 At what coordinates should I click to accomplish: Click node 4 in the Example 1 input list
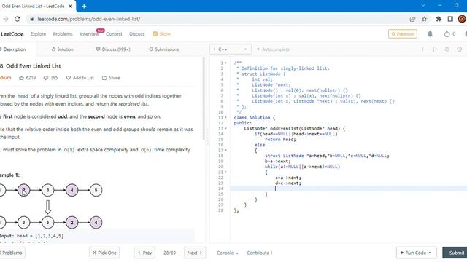coord(72,190)
